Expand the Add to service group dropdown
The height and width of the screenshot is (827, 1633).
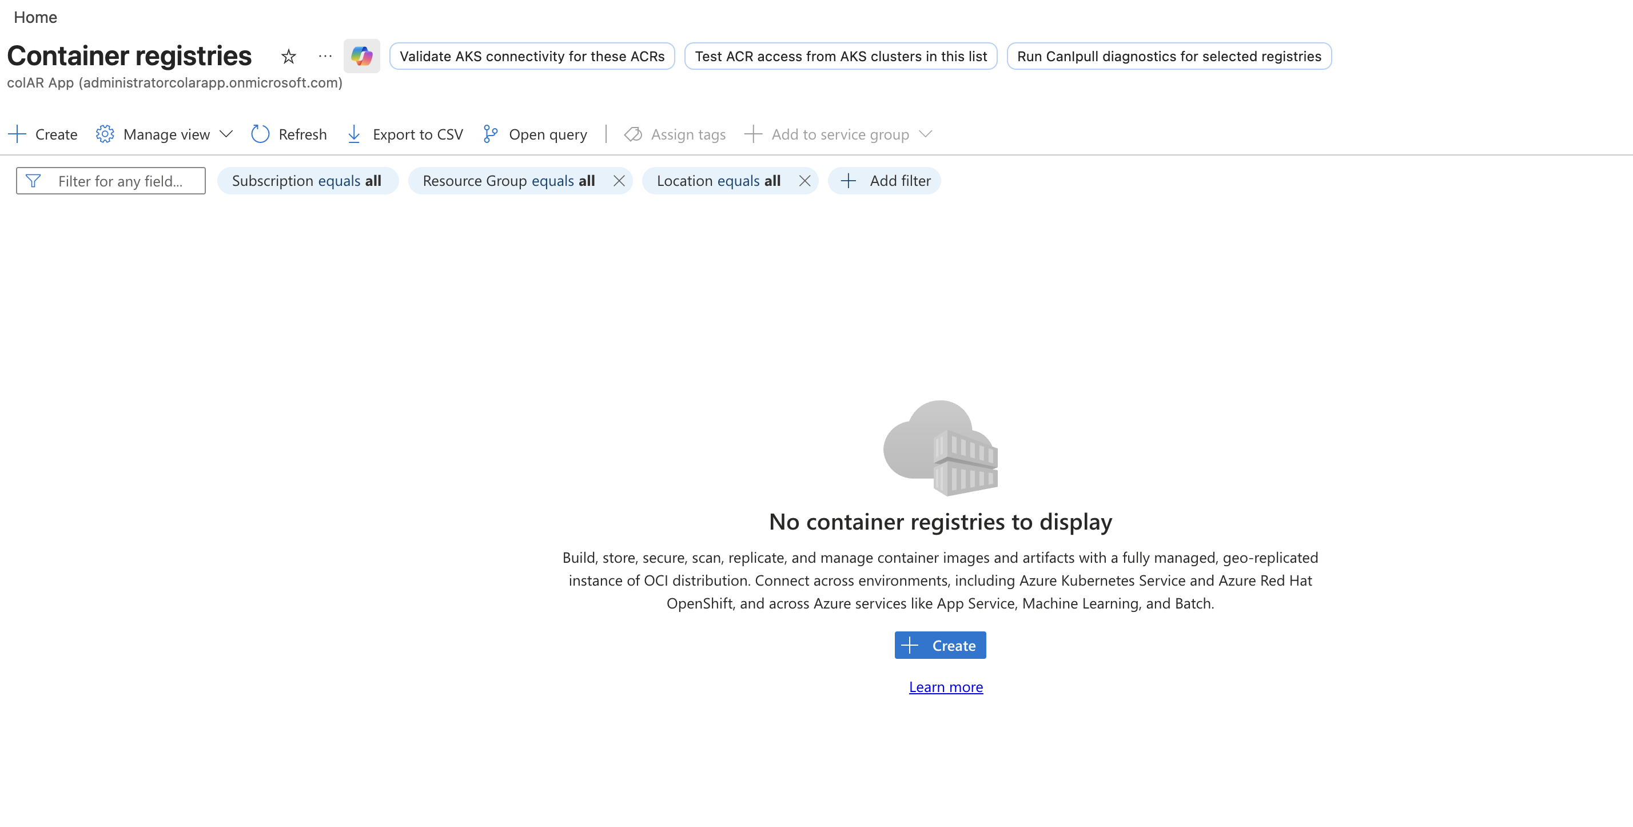pos(838,134)
